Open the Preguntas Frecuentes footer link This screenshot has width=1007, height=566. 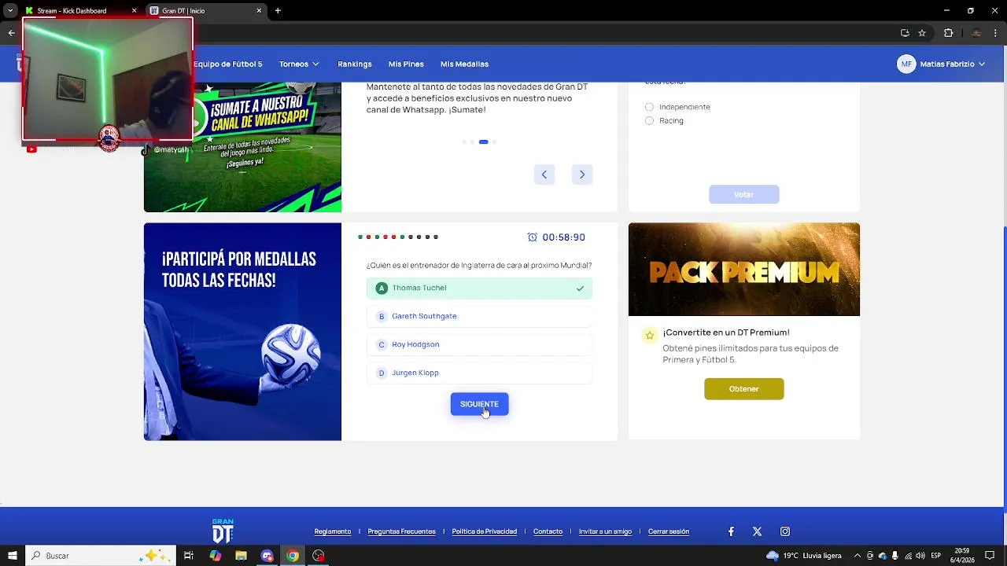coord(401,531)
